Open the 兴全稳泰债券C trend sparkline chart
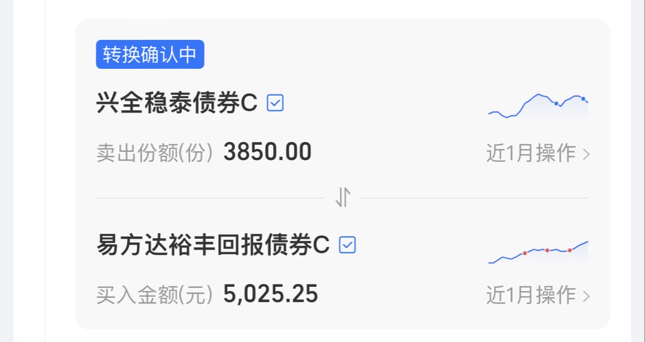 538,106
